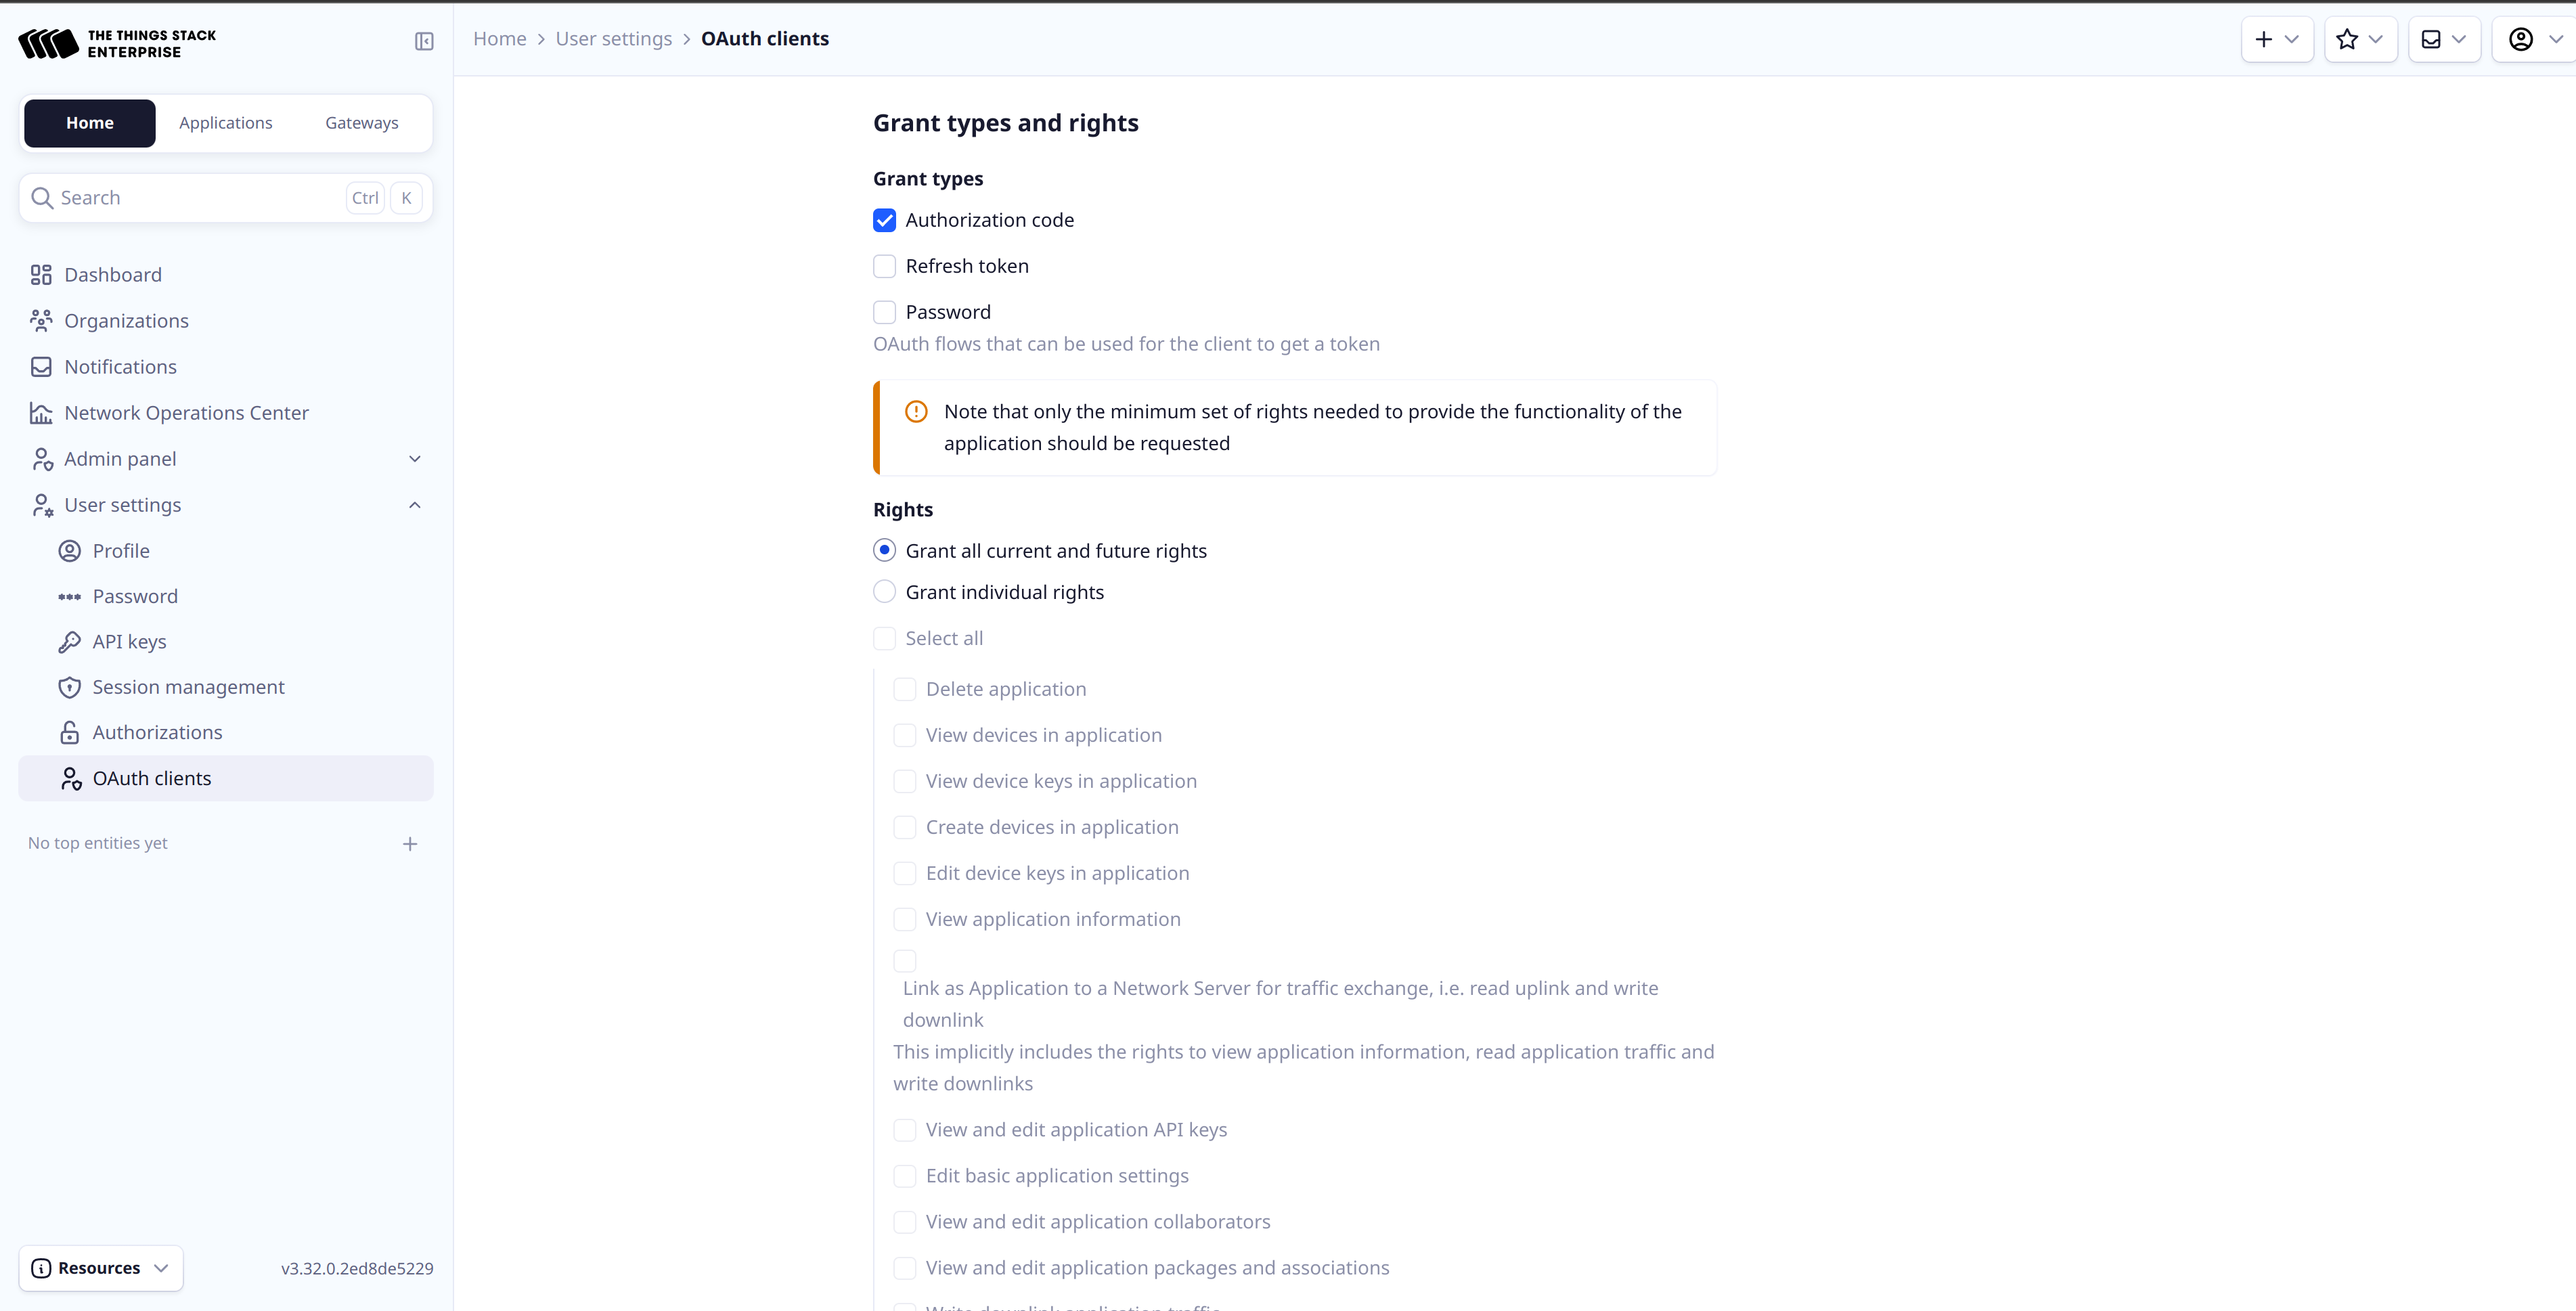Click the Dashboard icon in sidebar

[x=42, y=274]
